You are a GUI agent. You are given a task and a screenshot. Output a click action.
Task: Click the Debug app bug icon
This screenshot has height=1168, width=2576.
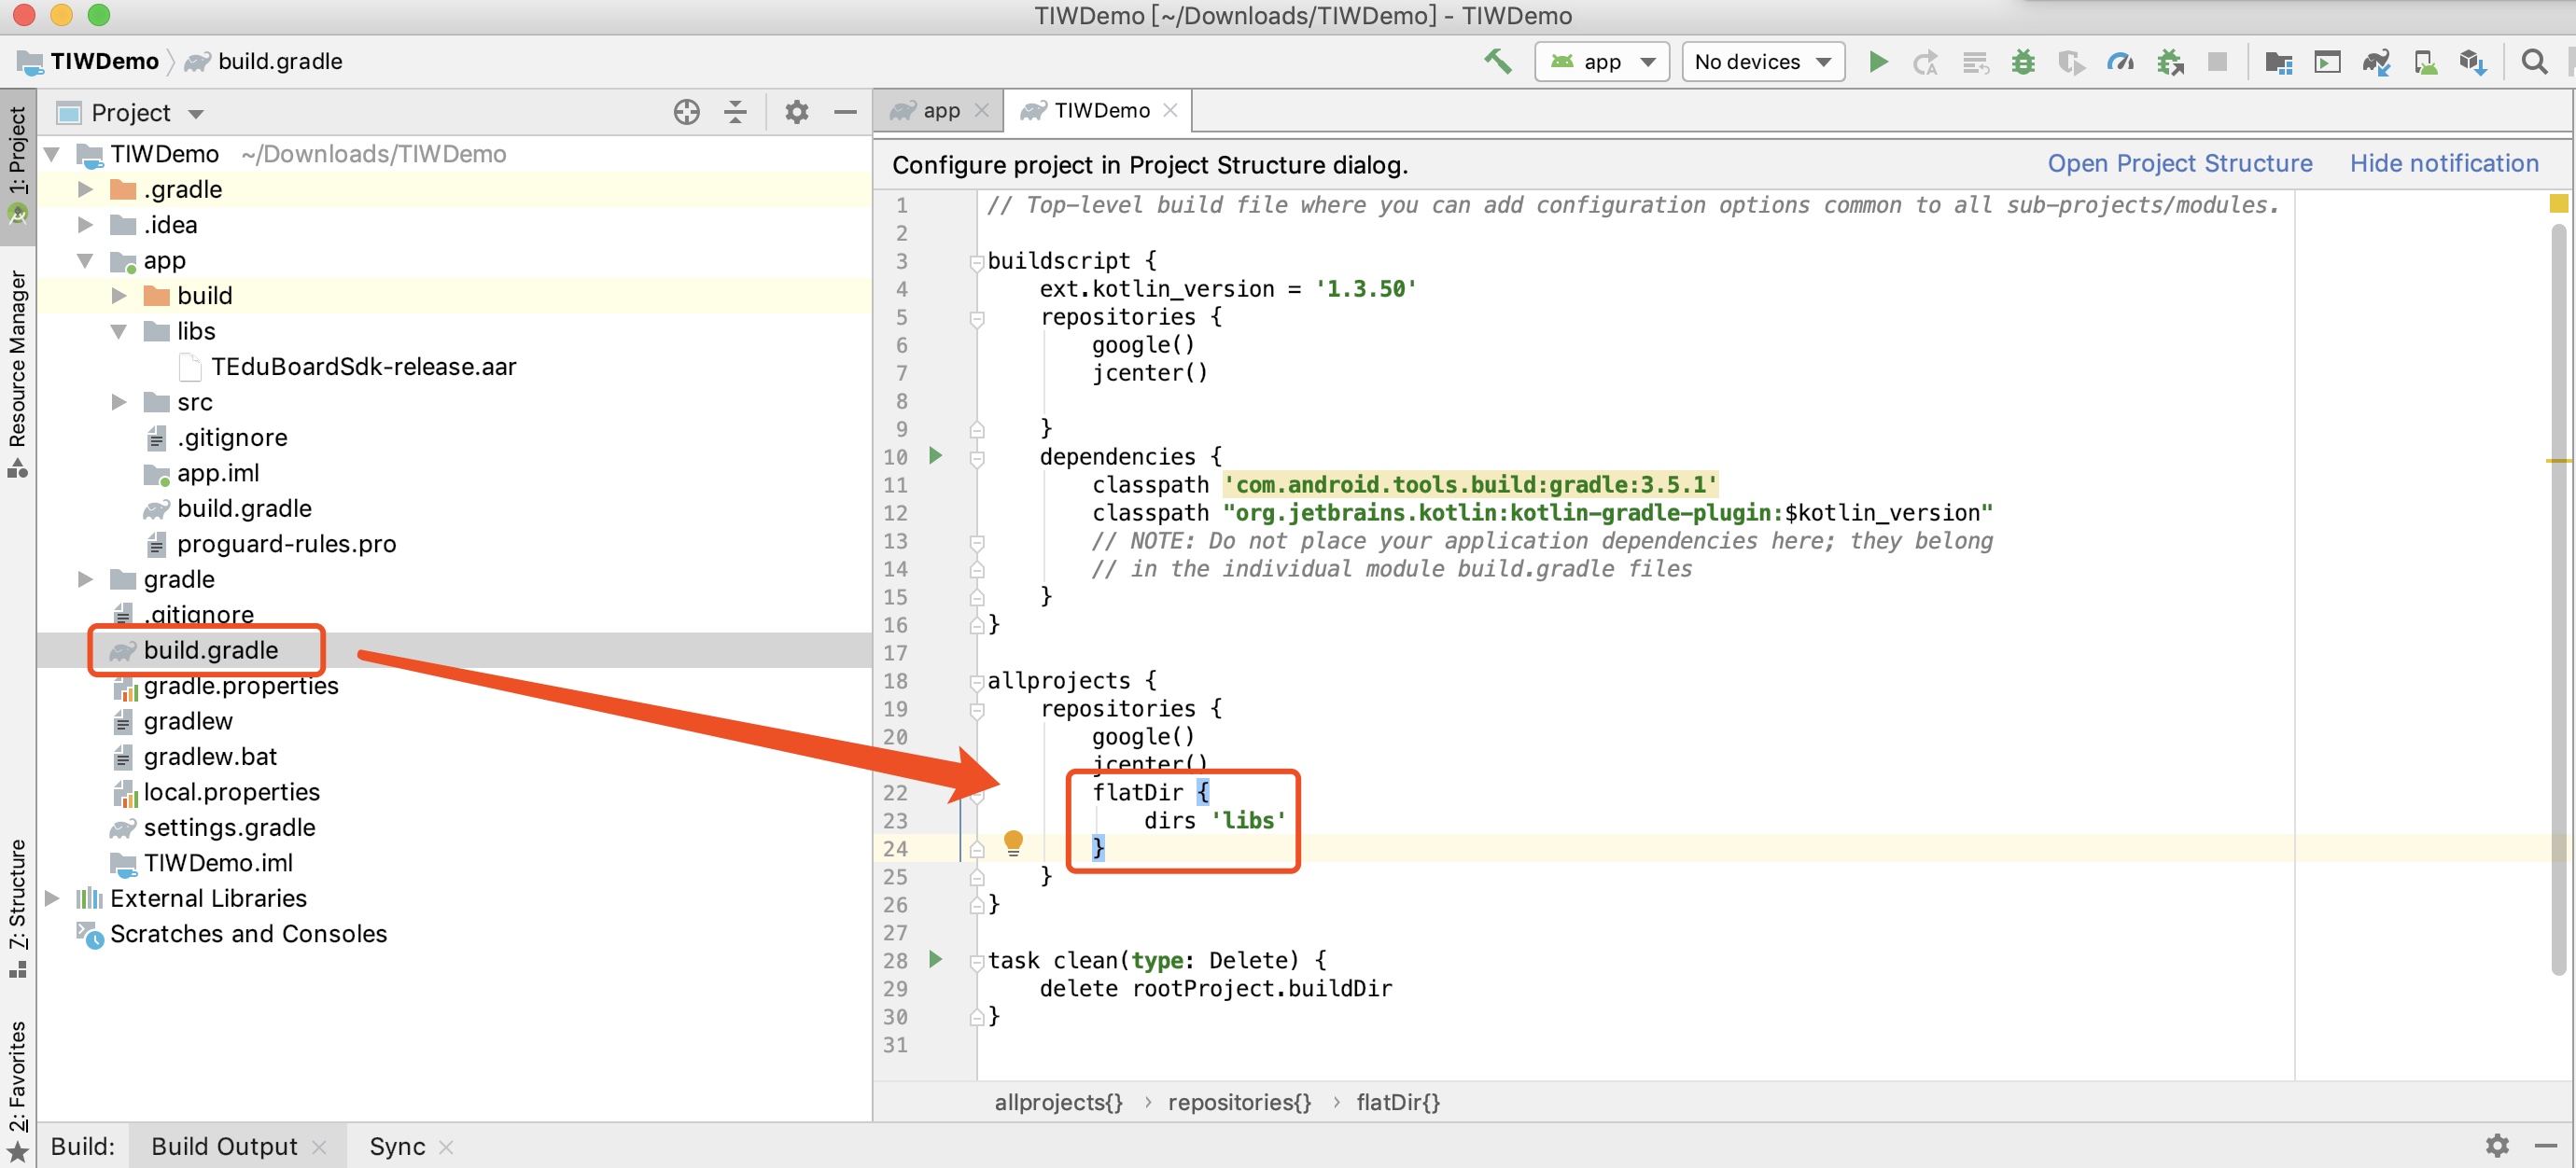[x=2023, y=62]
